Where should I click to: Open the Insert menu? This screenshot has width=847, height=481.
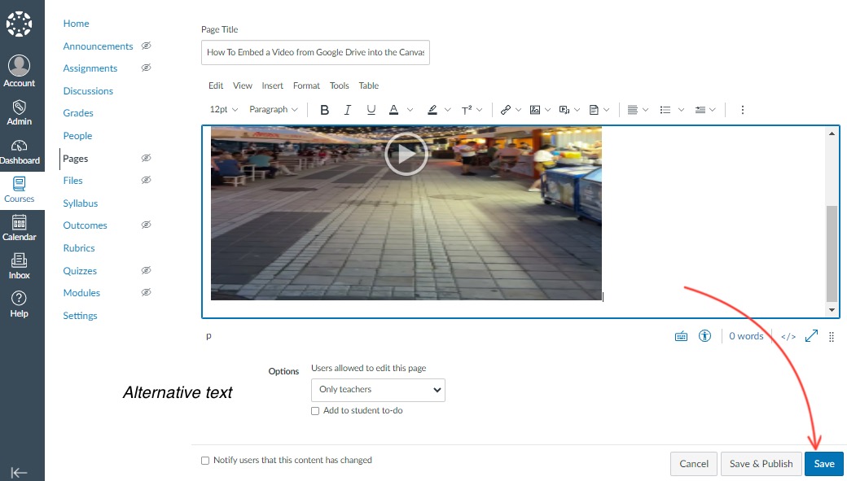pos(272,85)
